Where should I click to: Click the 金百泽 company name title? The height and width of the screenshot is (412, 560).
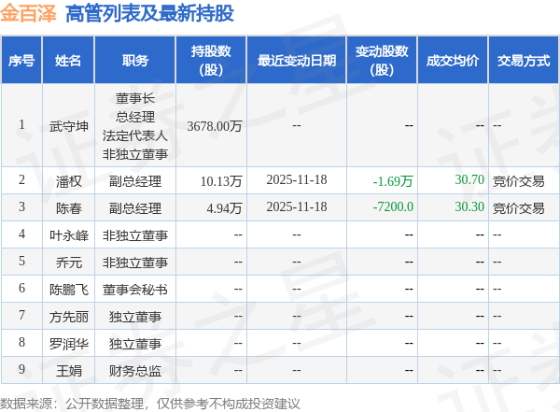tap(29, 14)
